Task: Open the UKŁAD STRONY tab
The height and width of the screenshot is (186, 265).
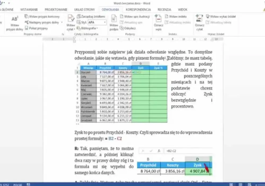Action: (x=85, y=10)
